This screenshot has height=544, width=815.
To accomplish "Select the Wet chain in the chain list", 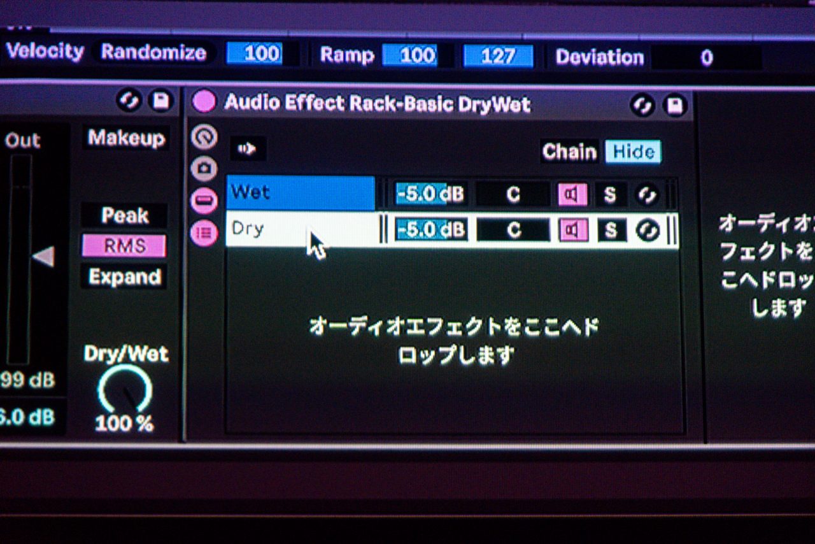I will [x=299, y=193].
